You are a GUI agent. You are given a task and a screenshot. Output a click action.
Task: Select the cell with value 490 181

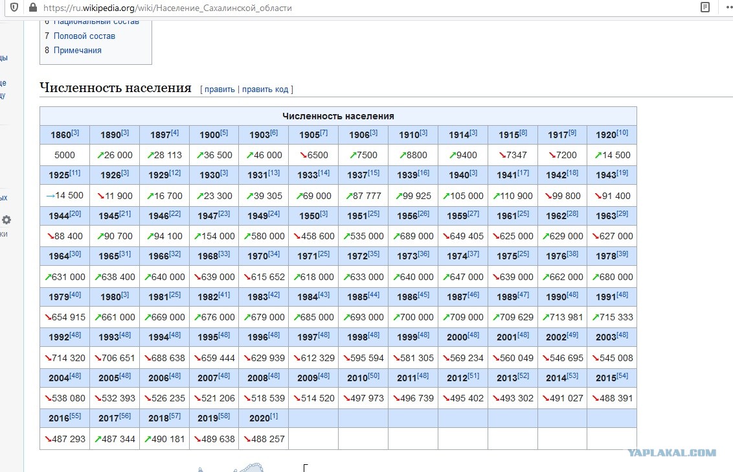tap(164, 439)
